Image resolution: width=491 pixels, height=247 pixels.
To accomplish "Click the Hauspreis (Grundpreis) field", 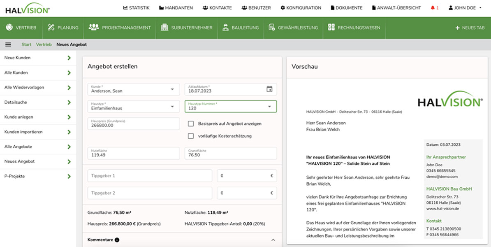I will tap(134, 123).
